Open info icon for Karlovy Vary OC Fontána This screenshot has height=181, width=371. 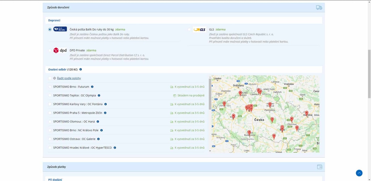click(x=105, y=104)
